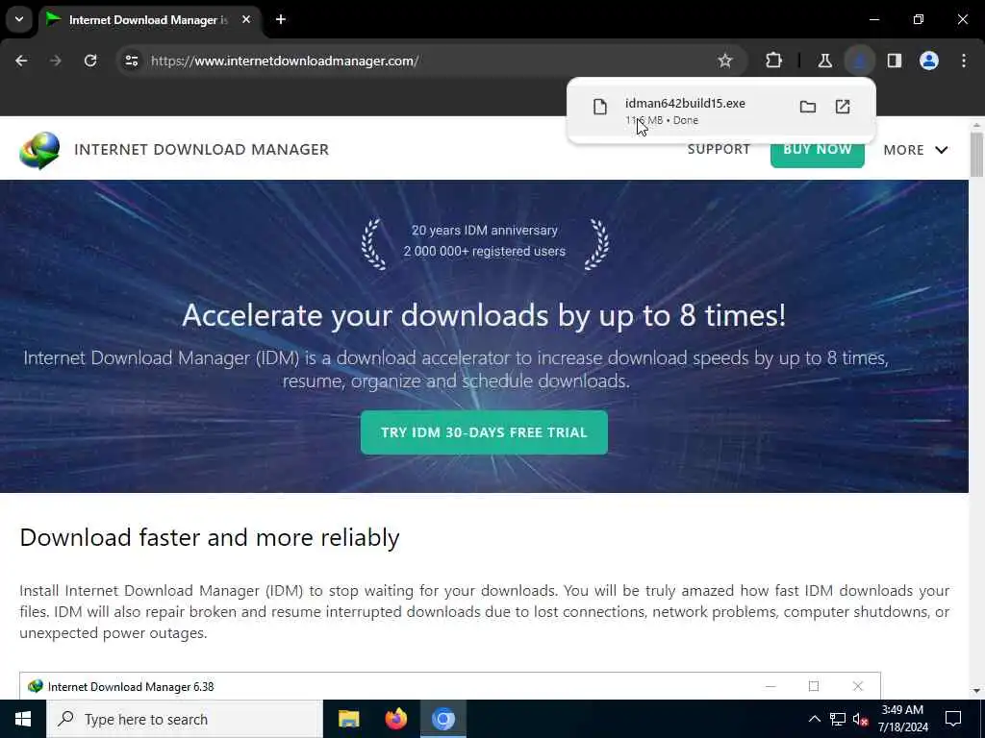Open File Explorer from taskbar
The height and width of the screenshot is (738, 985).
pyautogui.click(x=348, y=719)
